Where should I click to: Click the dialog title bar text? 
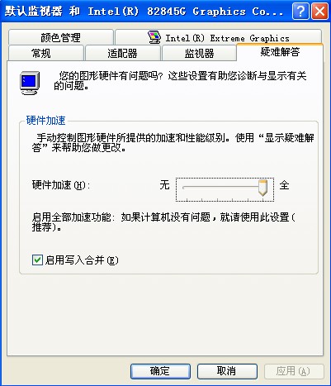pyautogui.click(x=144, y=12)
